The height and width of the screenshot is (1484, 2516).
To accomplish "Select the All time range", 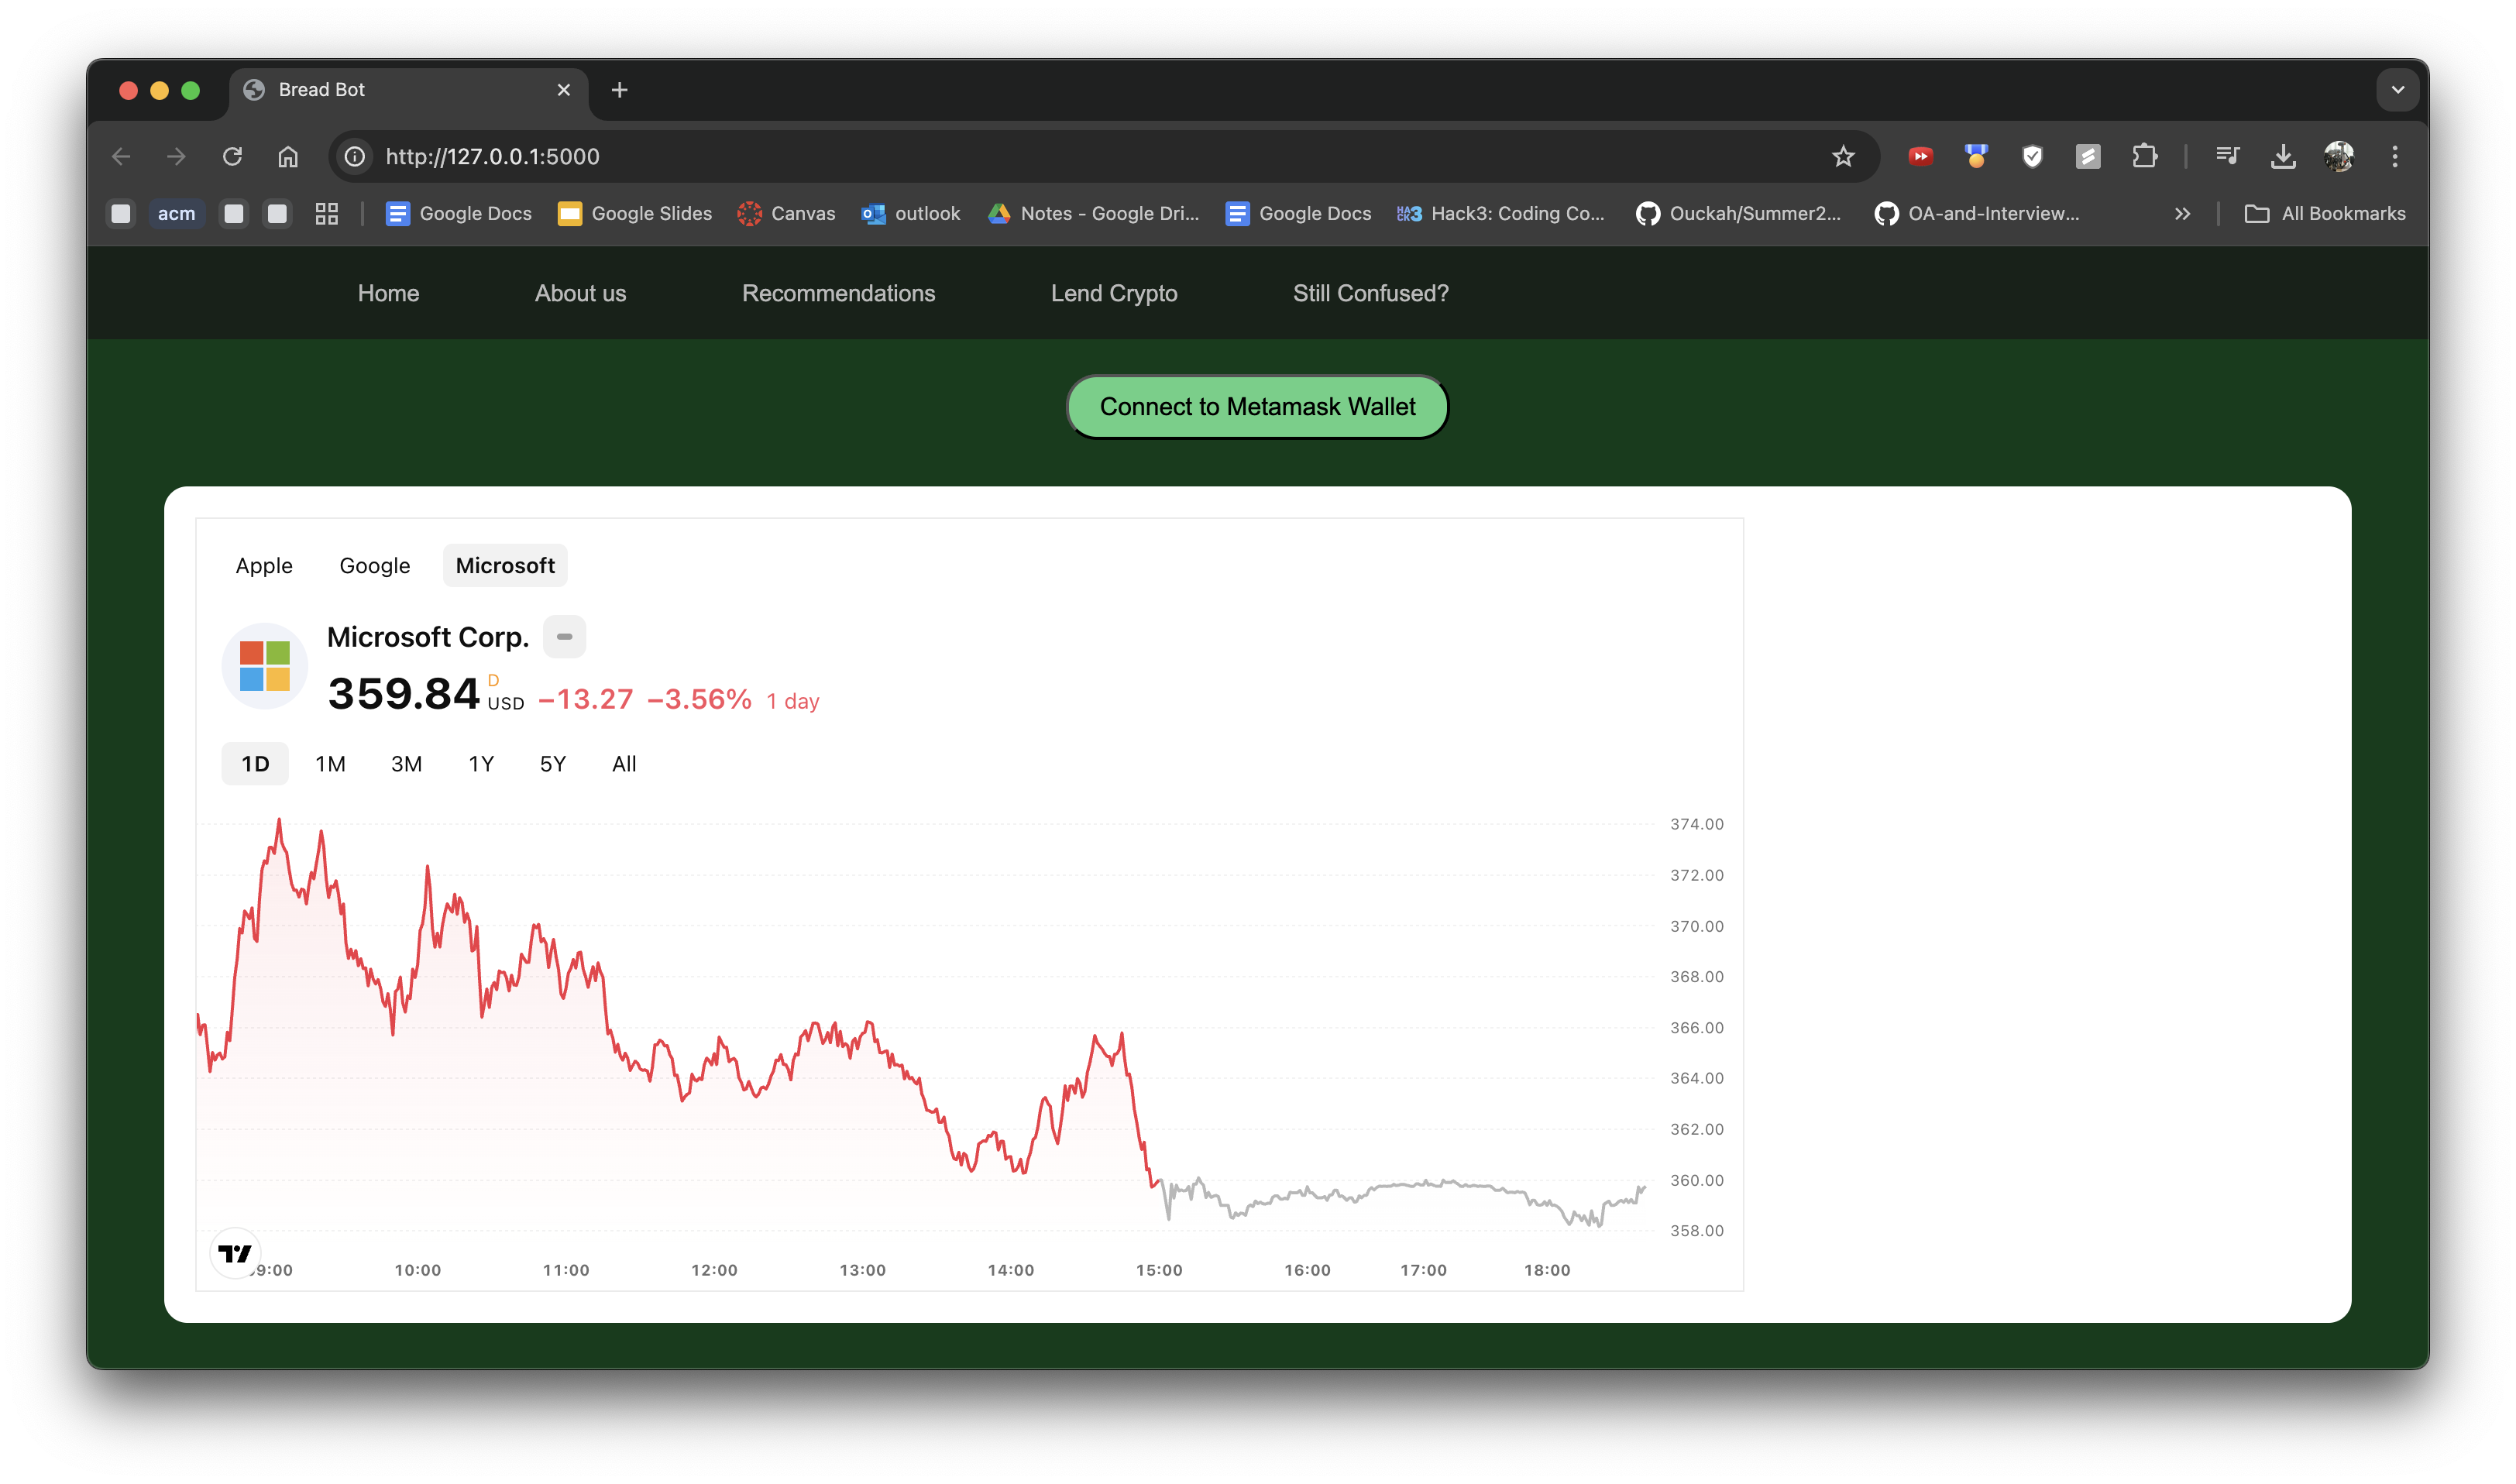I will pyautogui.click(x=624, y=764).
